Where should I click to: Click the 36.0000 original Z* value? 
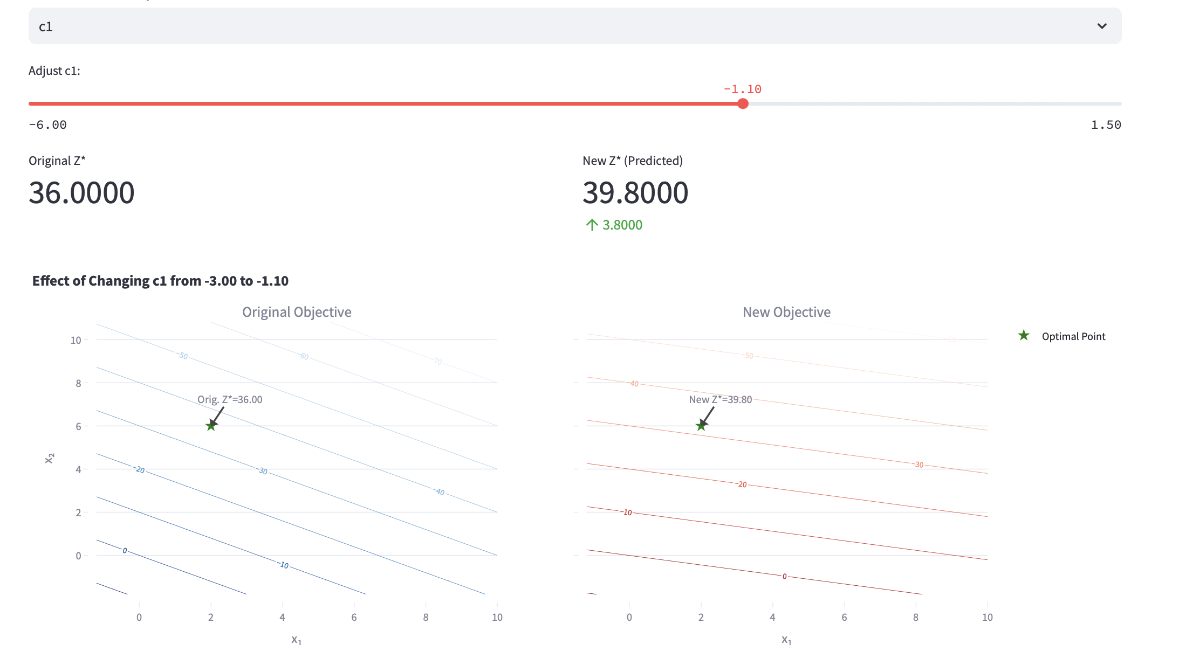(81, 192)
